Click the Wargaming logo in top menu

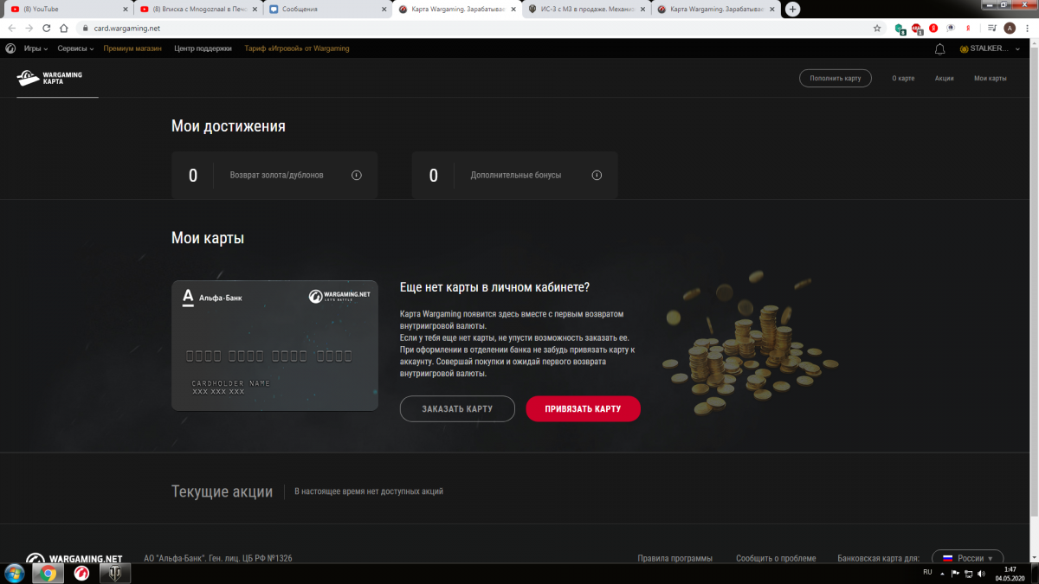pyautogui.click(x=10, y=48)
